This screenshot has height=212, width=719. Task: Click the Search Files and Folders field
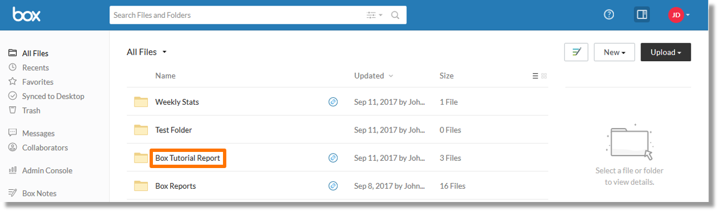tap(237, 15)
